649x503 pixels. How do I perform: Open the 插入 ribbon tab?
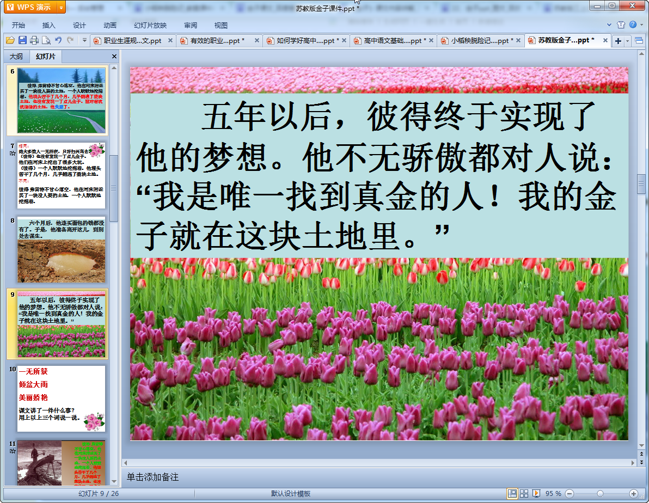[49, 25]
